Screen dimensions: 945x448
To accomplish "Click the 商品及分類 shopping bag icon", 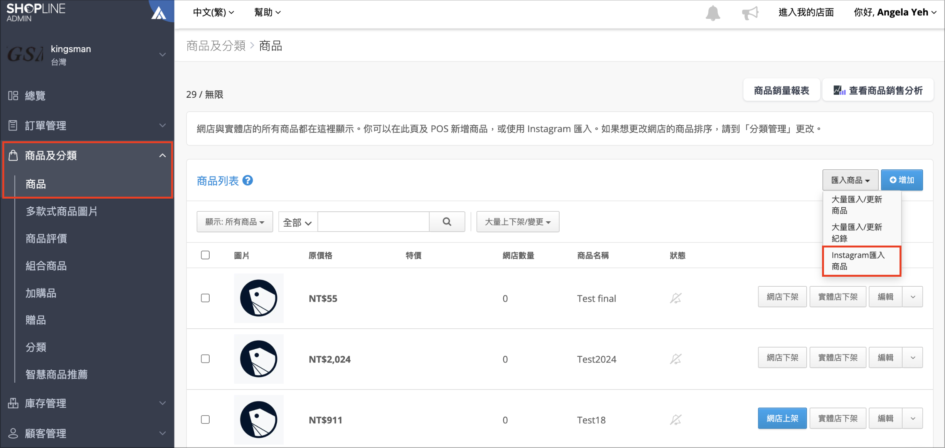I will (13, 155).
